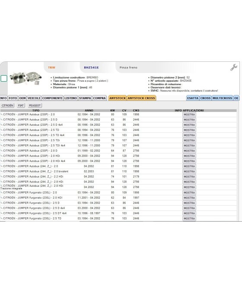The height and width of the screenshot is (283, 242).
Task: Select row JUMPER Furgonato (230L) - 2.0 HDI
Action: (x=118, y=198)
